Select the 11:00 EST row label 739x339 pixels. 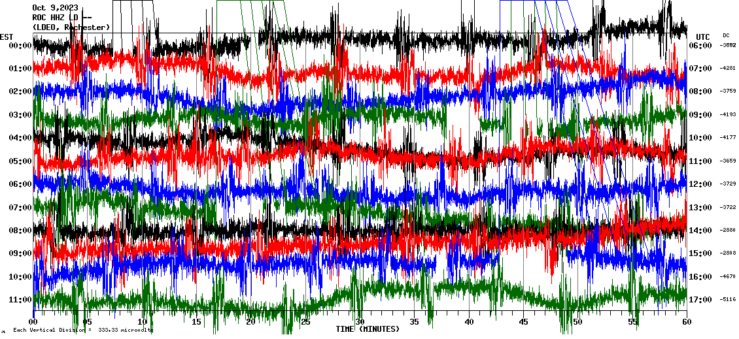tap(20, 300)
